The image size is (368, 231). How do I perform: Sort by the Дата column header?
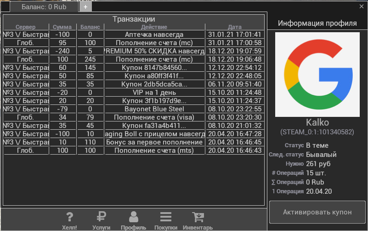(x=234, y=27)
